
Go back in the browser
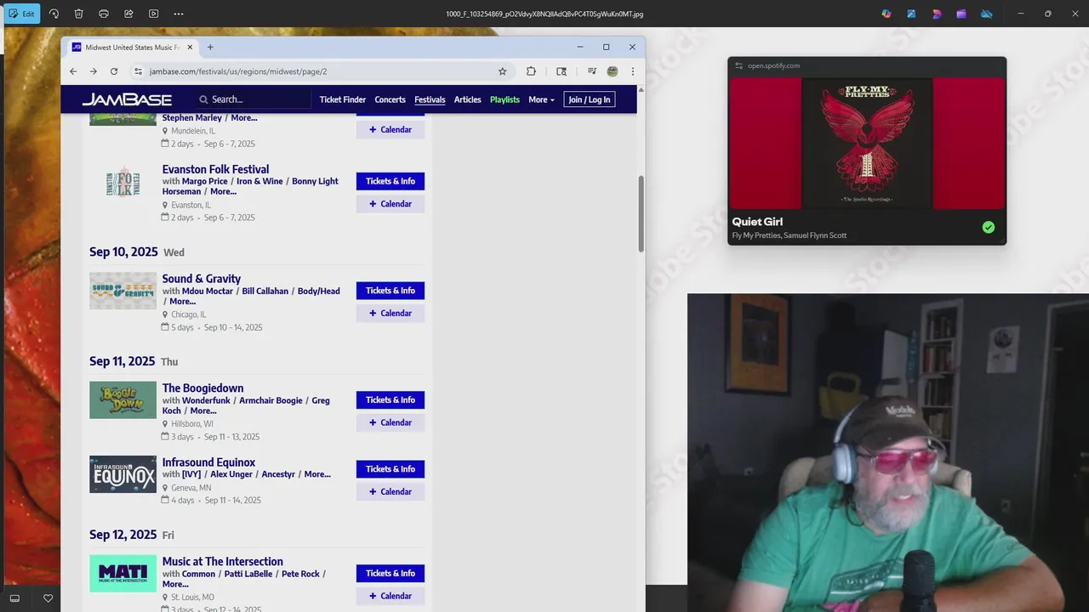pyautogui.click(x=73, y=71)
